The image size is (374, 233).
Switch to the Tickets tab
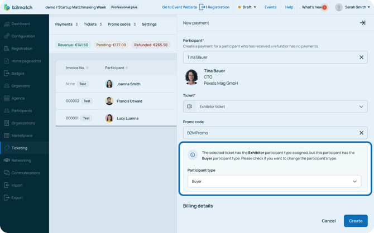click(92, 25)
